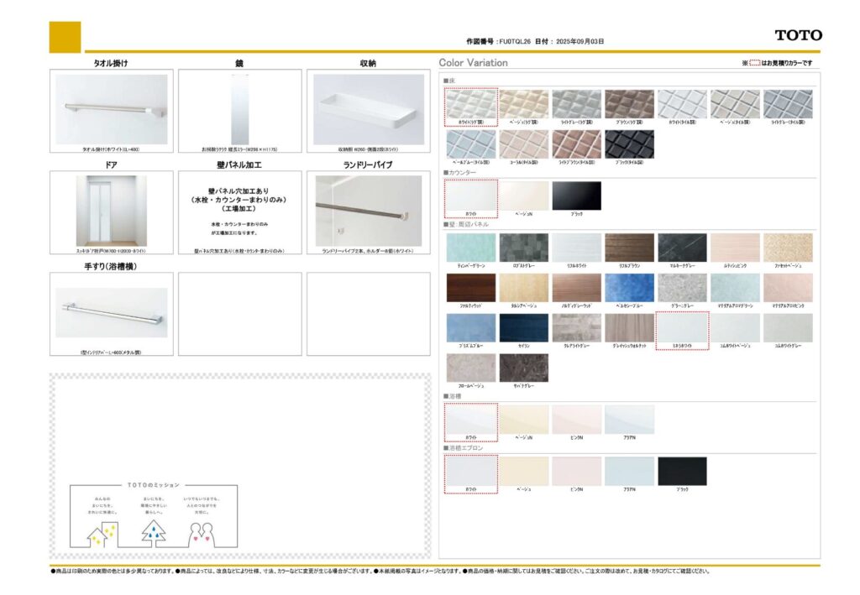Pick the black tile-pattern floor swatch
The width and height of the screenshot is (860, 595).
tap(629, 144)
